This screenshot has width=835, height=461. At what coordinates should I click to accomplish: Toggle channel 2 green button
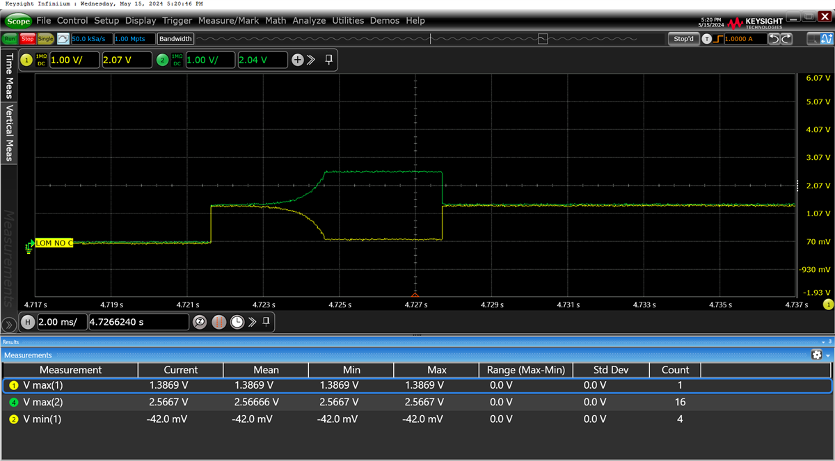click(x=163, y=60)
